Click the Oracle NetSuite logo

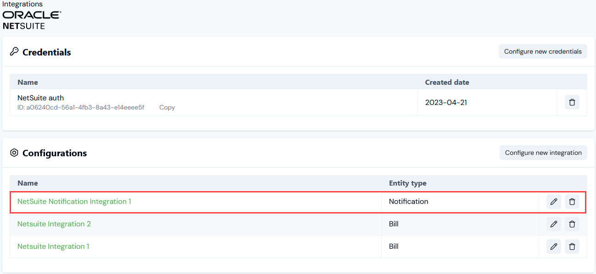coord(32,20)
